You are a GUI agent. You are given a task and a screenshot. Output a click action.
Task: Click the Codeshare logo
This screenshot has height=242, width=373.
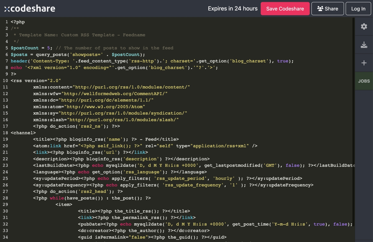[x=30, y=9]
